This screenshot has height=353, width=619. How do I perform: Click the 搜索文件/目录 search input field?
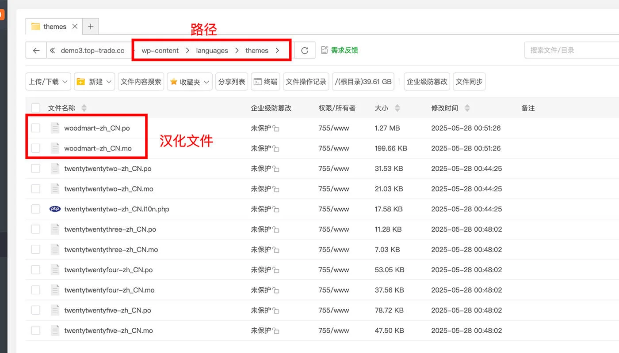[x=570, y=50]
